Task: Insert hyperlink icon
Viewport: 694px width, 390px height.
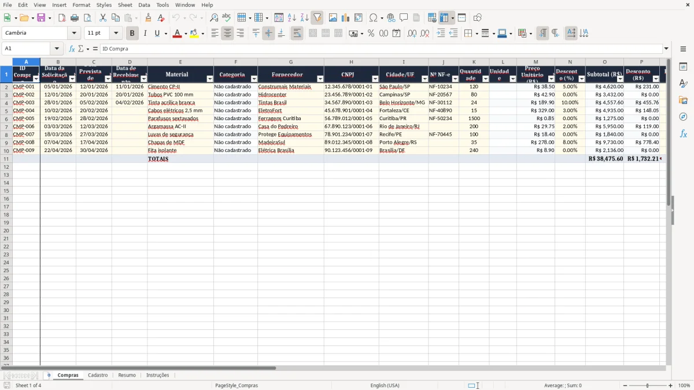Action: pyautogui.click(x=392, y=18)
